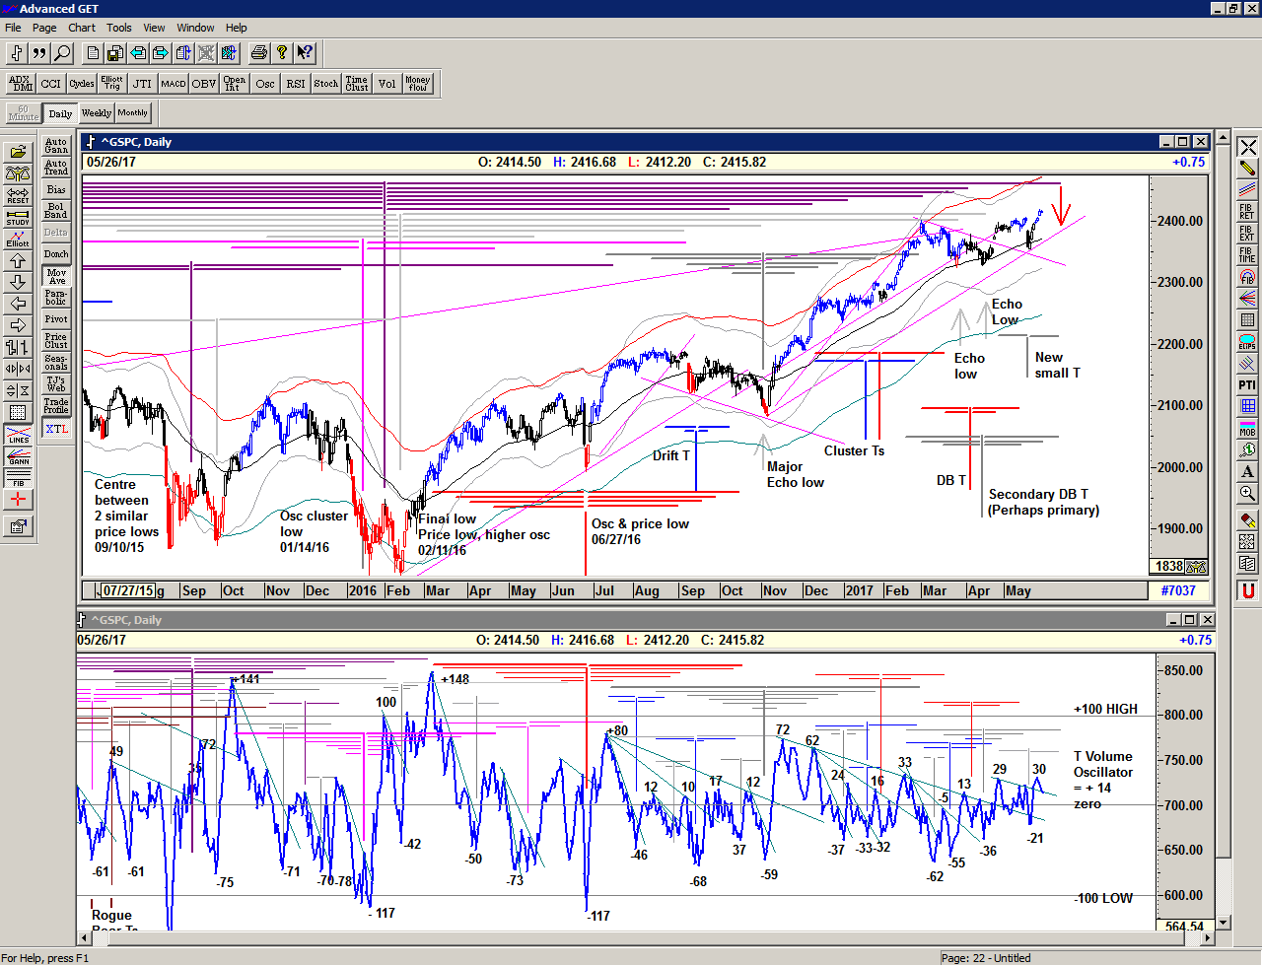1262x965 pixels.
Task: Open the GANN tools on left sidebar
Action: pos(18,456)
